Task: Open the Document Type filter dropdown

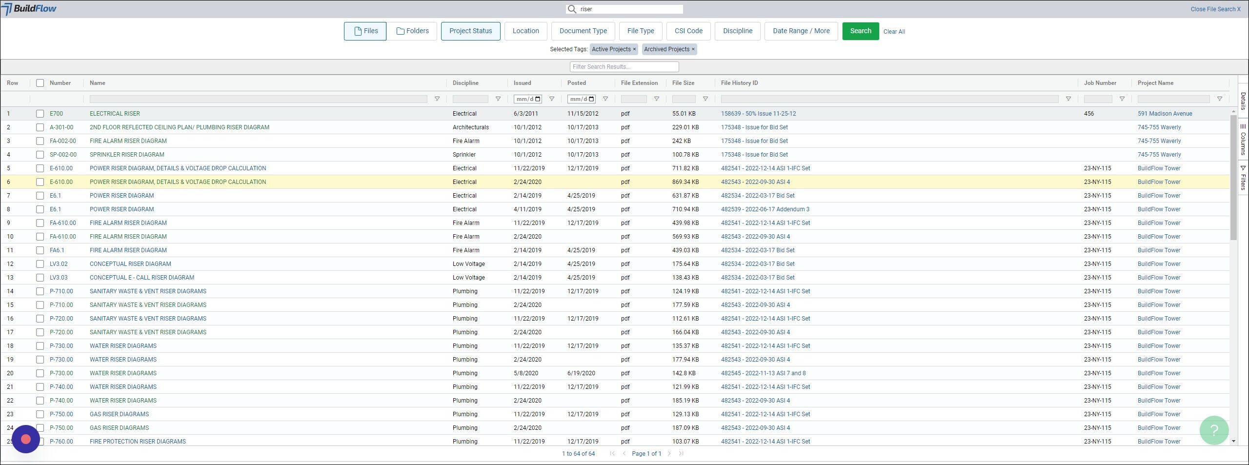Action: [x=583, y=31]
